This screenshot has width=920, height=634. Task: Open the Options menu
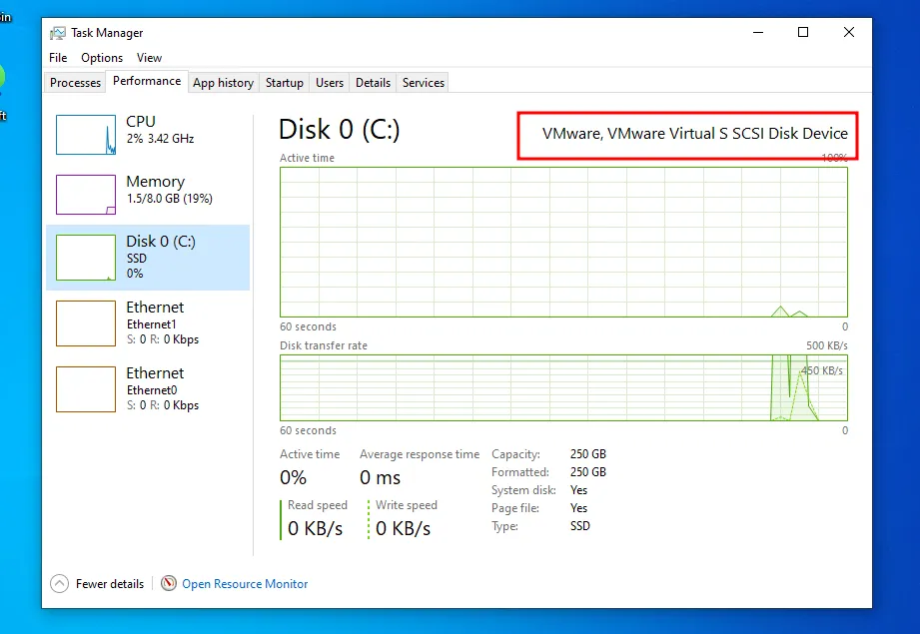click(x=102, y=58)
